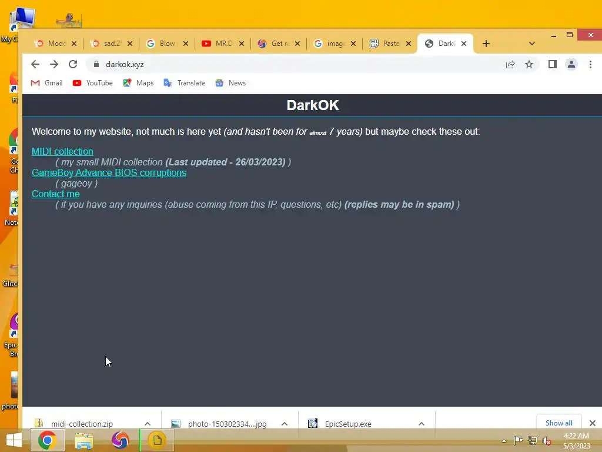Open the Chrome profile avatar
Viewport: 602px width, 452px height.
[x=571, y=64]
